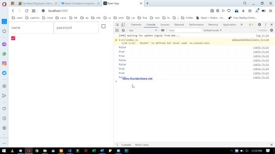This screenshot has width=275, height=154.
Task: Open File Explorer from taskbar
Action: [45, 151]
